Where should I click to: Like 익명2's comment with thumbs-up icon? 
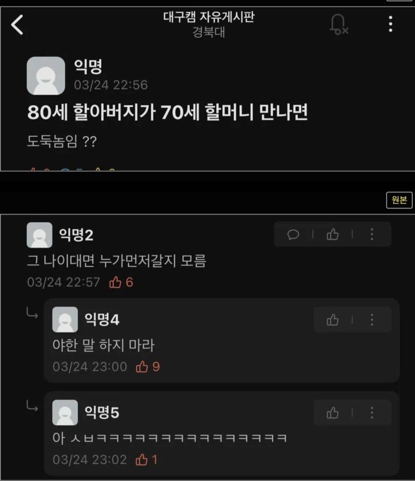click(332, 235)
